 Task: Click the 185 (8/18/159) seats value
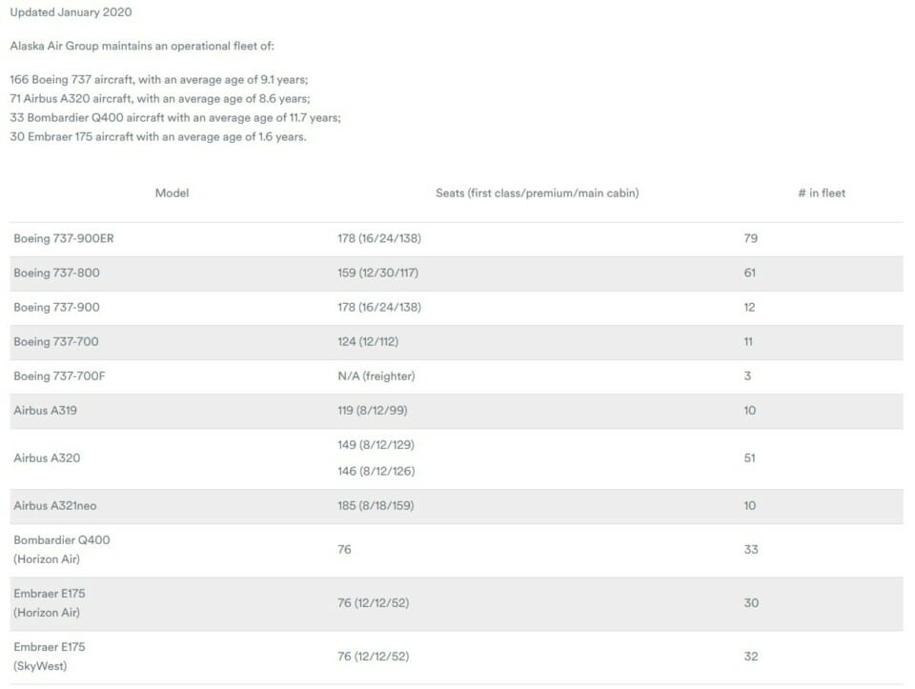(x=376, y=506)
